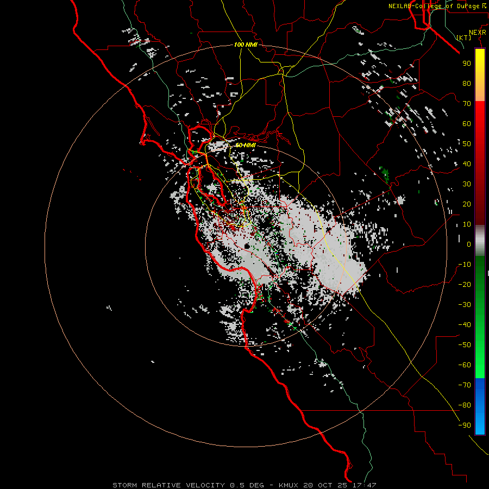
Task: Click the 10 value on velocity scale
Action: coord(467,224)
